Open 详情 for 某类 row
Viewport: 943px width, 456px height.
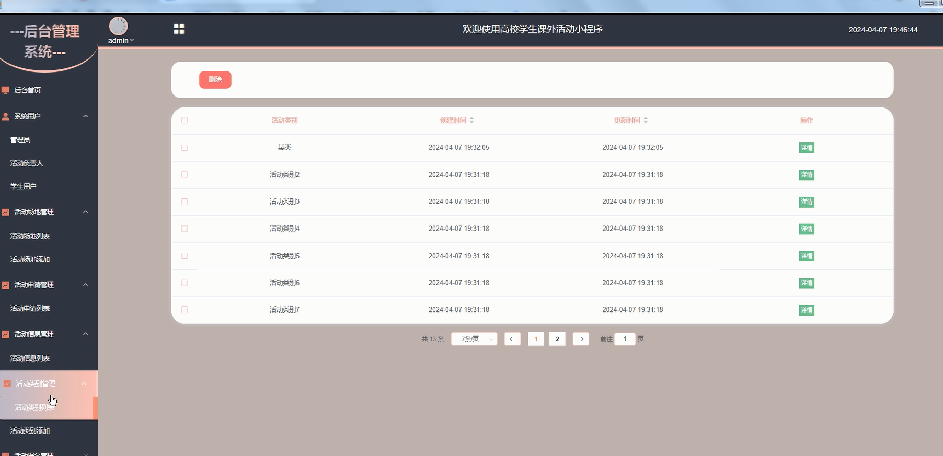pos(807,148)
